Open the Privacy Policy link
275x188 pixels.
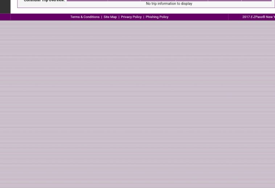[x=131, y=17]
